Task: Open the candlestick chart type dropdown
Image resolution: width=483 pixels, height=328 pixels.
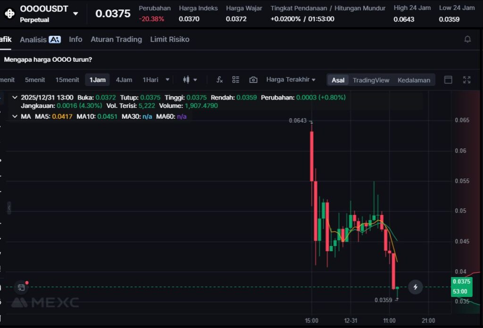Action: click(x=190, y=80)
